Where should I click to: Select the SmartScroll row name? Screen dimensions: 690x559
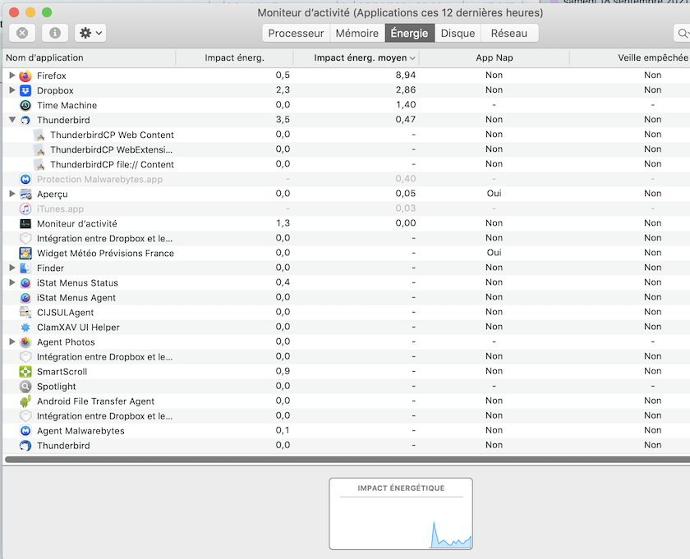point(62,372)
